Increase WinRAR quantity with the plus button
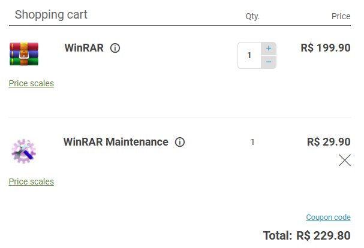Screen dimensions: 364x248 tap(269, 49)
